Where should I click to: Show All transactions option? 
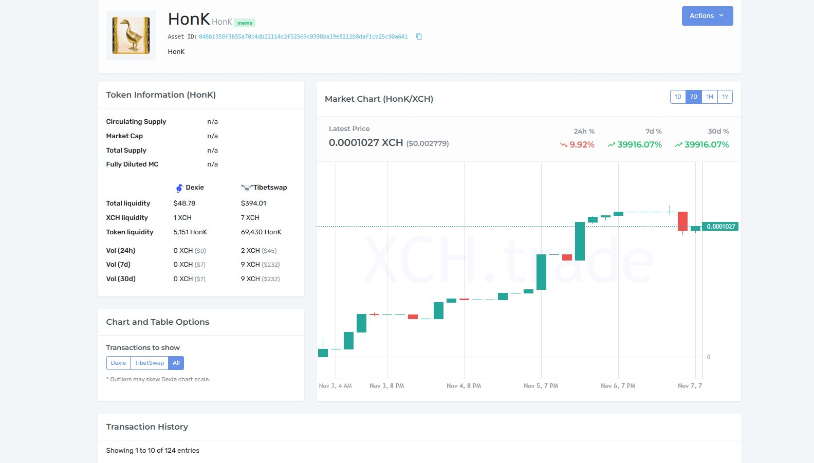[x=176, y=363]
